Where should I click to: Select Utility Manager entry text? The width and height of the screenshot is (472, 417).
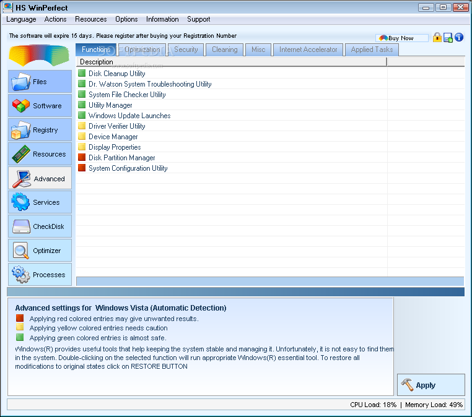[110, 105]
